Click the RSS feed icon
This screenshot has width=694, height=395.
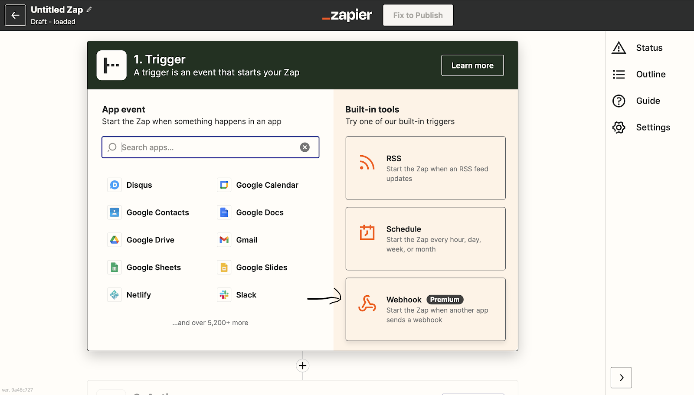click(x=367, y=163)
